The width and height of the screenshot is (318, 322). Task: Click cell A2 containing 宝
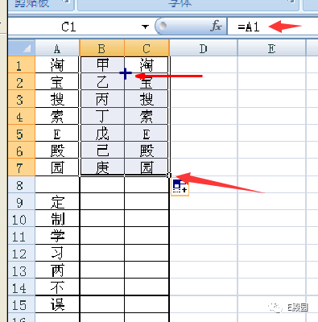57,82
